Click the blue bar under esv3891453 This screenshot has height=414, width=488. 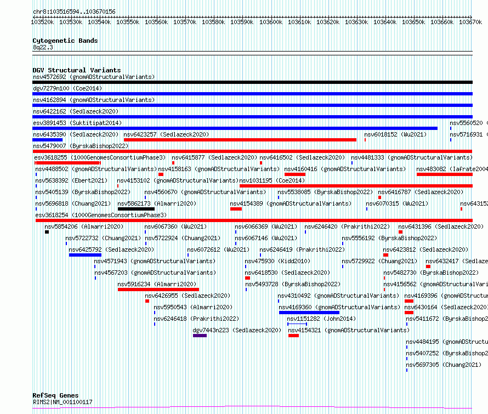(x=235, y=128)
